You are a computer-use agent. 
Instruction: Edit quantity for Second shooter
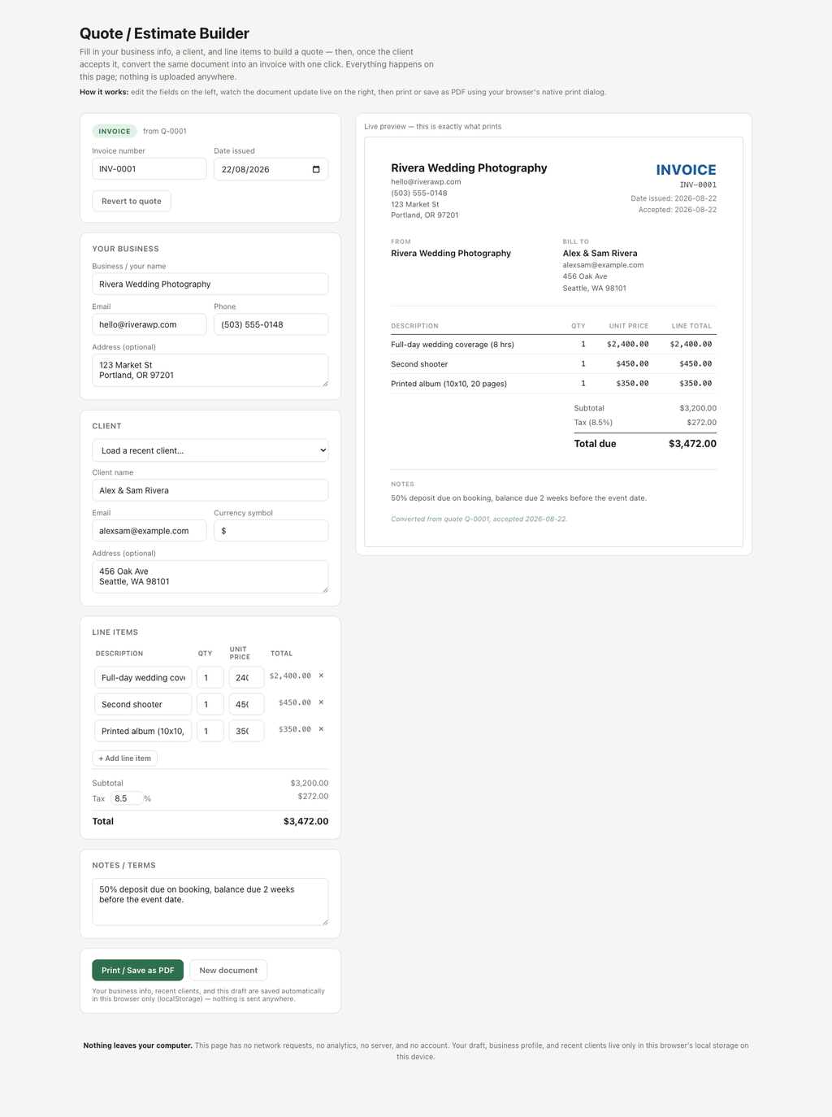point(210,704)
